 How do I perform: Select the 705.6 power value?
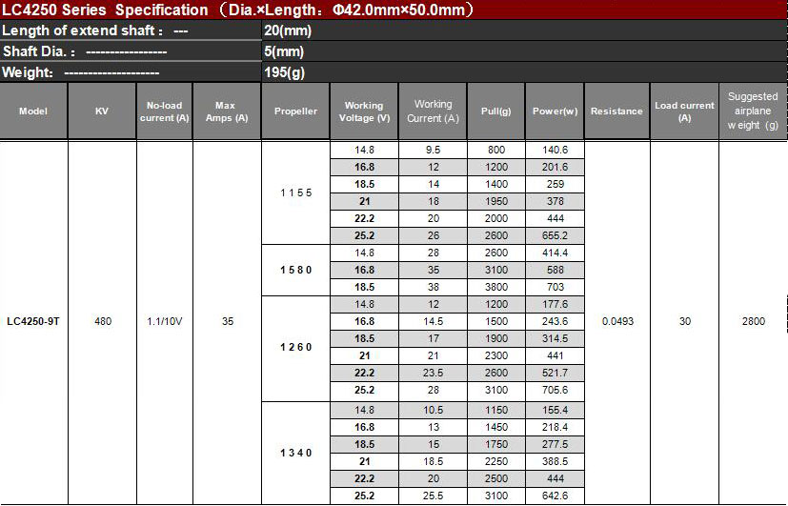point(555,390)
